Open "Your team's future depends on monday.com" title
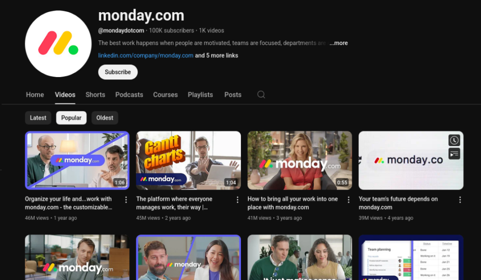Screen dimensions: 481x280 398,203
